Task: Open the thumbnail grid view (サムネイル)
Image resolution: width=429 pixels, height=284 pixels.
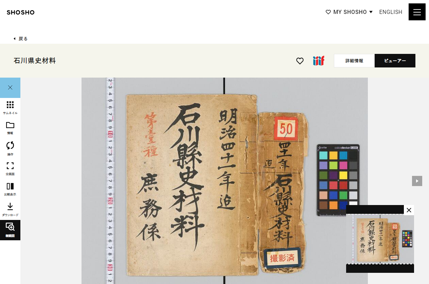Action: click(10, 108)
